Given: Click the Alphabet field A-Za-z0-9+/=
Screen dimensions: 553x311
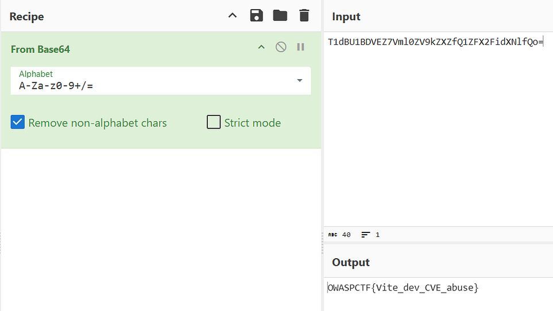Looking at the screenshot, I should 160,81.
